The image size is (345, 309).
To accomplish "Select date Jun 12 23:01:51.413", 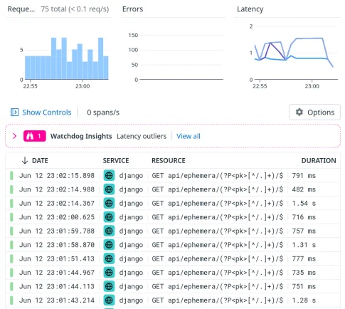I will (x=57, y=258).
